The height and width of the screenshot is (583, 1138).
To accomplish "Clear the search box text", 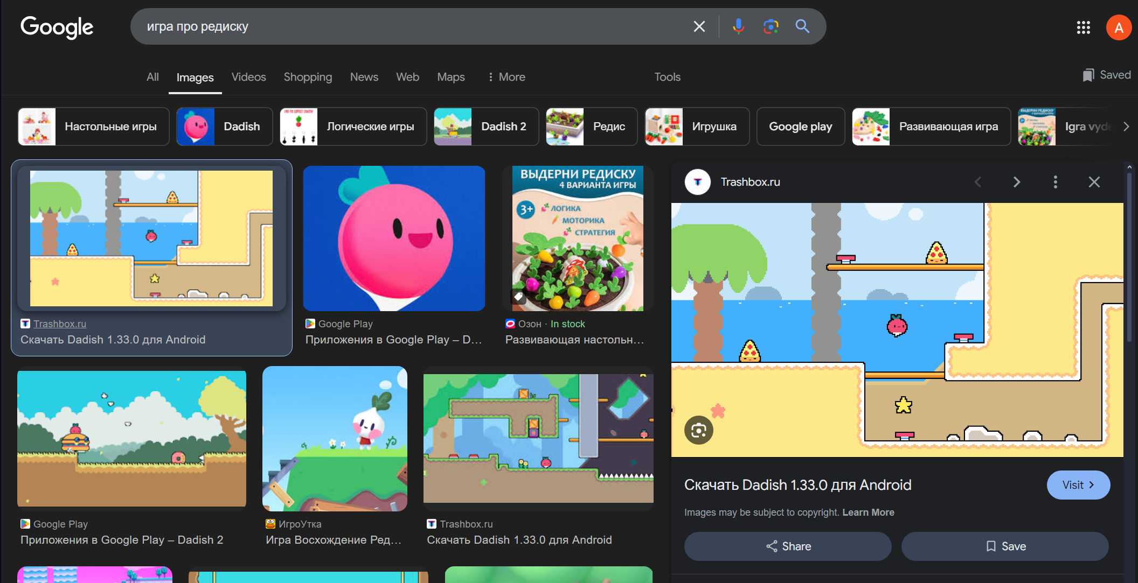I will [699, 26].
